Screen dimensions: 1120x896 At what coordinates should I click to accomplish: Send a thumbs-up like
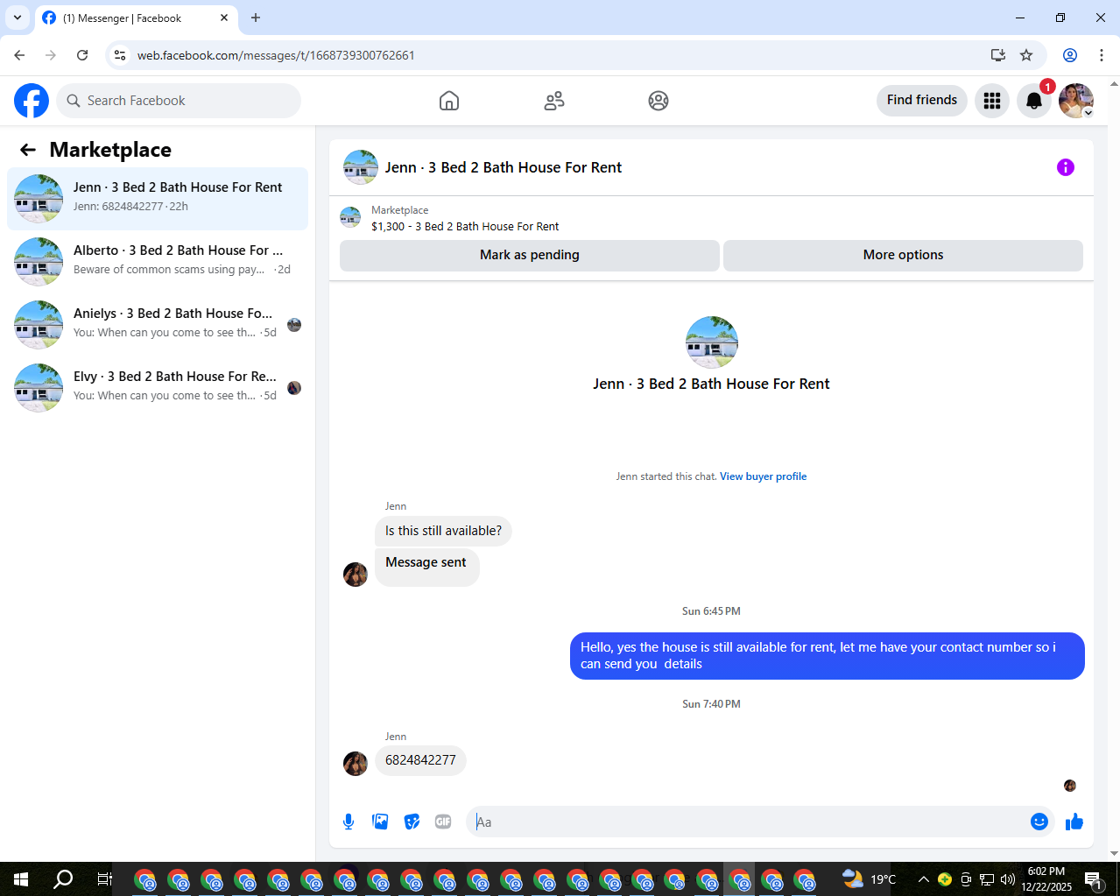coord(1074,822)
